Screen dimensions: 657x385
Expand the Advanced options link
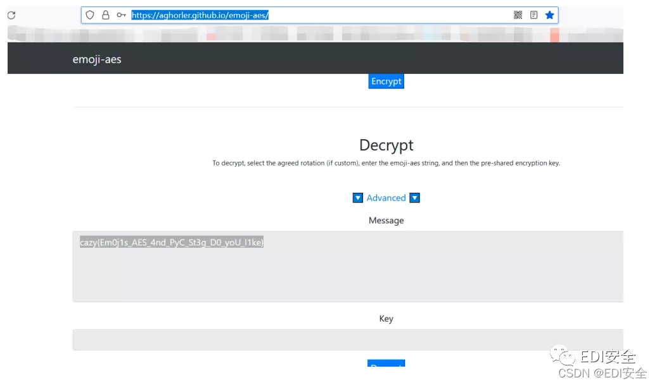pyautogui.click(x=386, y=198)
